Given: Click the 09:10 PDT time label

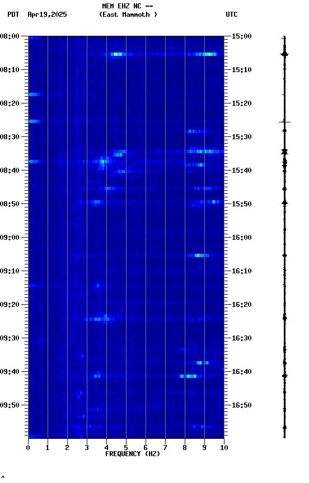Looking at the screenshot, I should (10, 271).
